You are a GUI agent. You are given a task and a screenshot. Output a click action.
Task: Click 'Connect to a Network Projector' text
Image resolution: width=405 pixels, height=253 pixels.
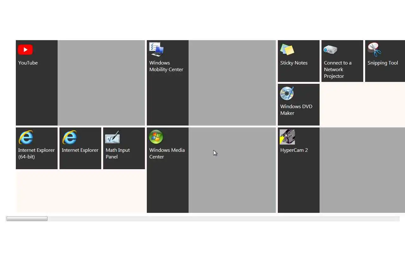pyautogui.click(x=338, y=70)
